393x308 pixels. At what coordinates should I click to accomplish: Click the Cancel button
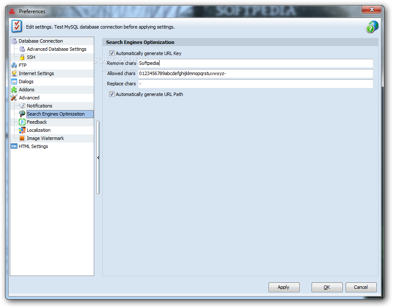click(x=361, y=287)
